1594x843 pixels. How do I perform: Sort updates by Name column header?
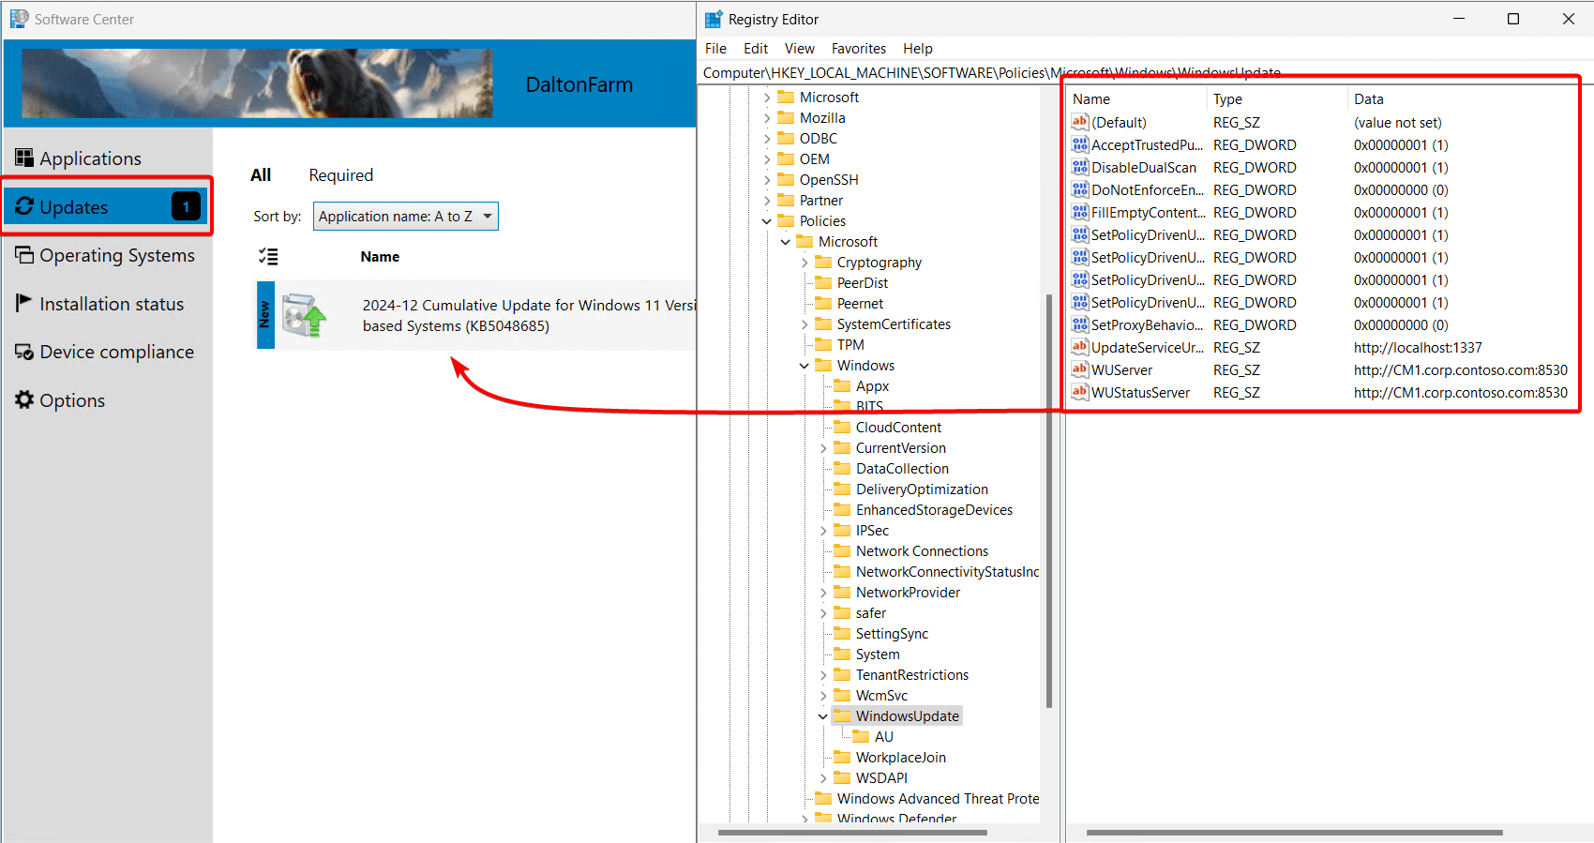380,256
